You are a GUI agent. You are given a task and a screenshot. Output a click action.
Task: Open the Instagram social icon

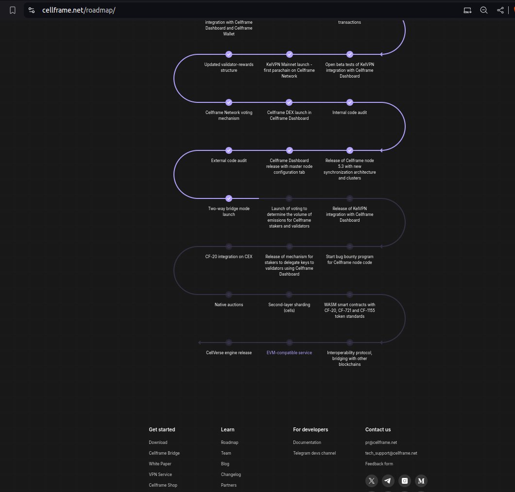405,481
